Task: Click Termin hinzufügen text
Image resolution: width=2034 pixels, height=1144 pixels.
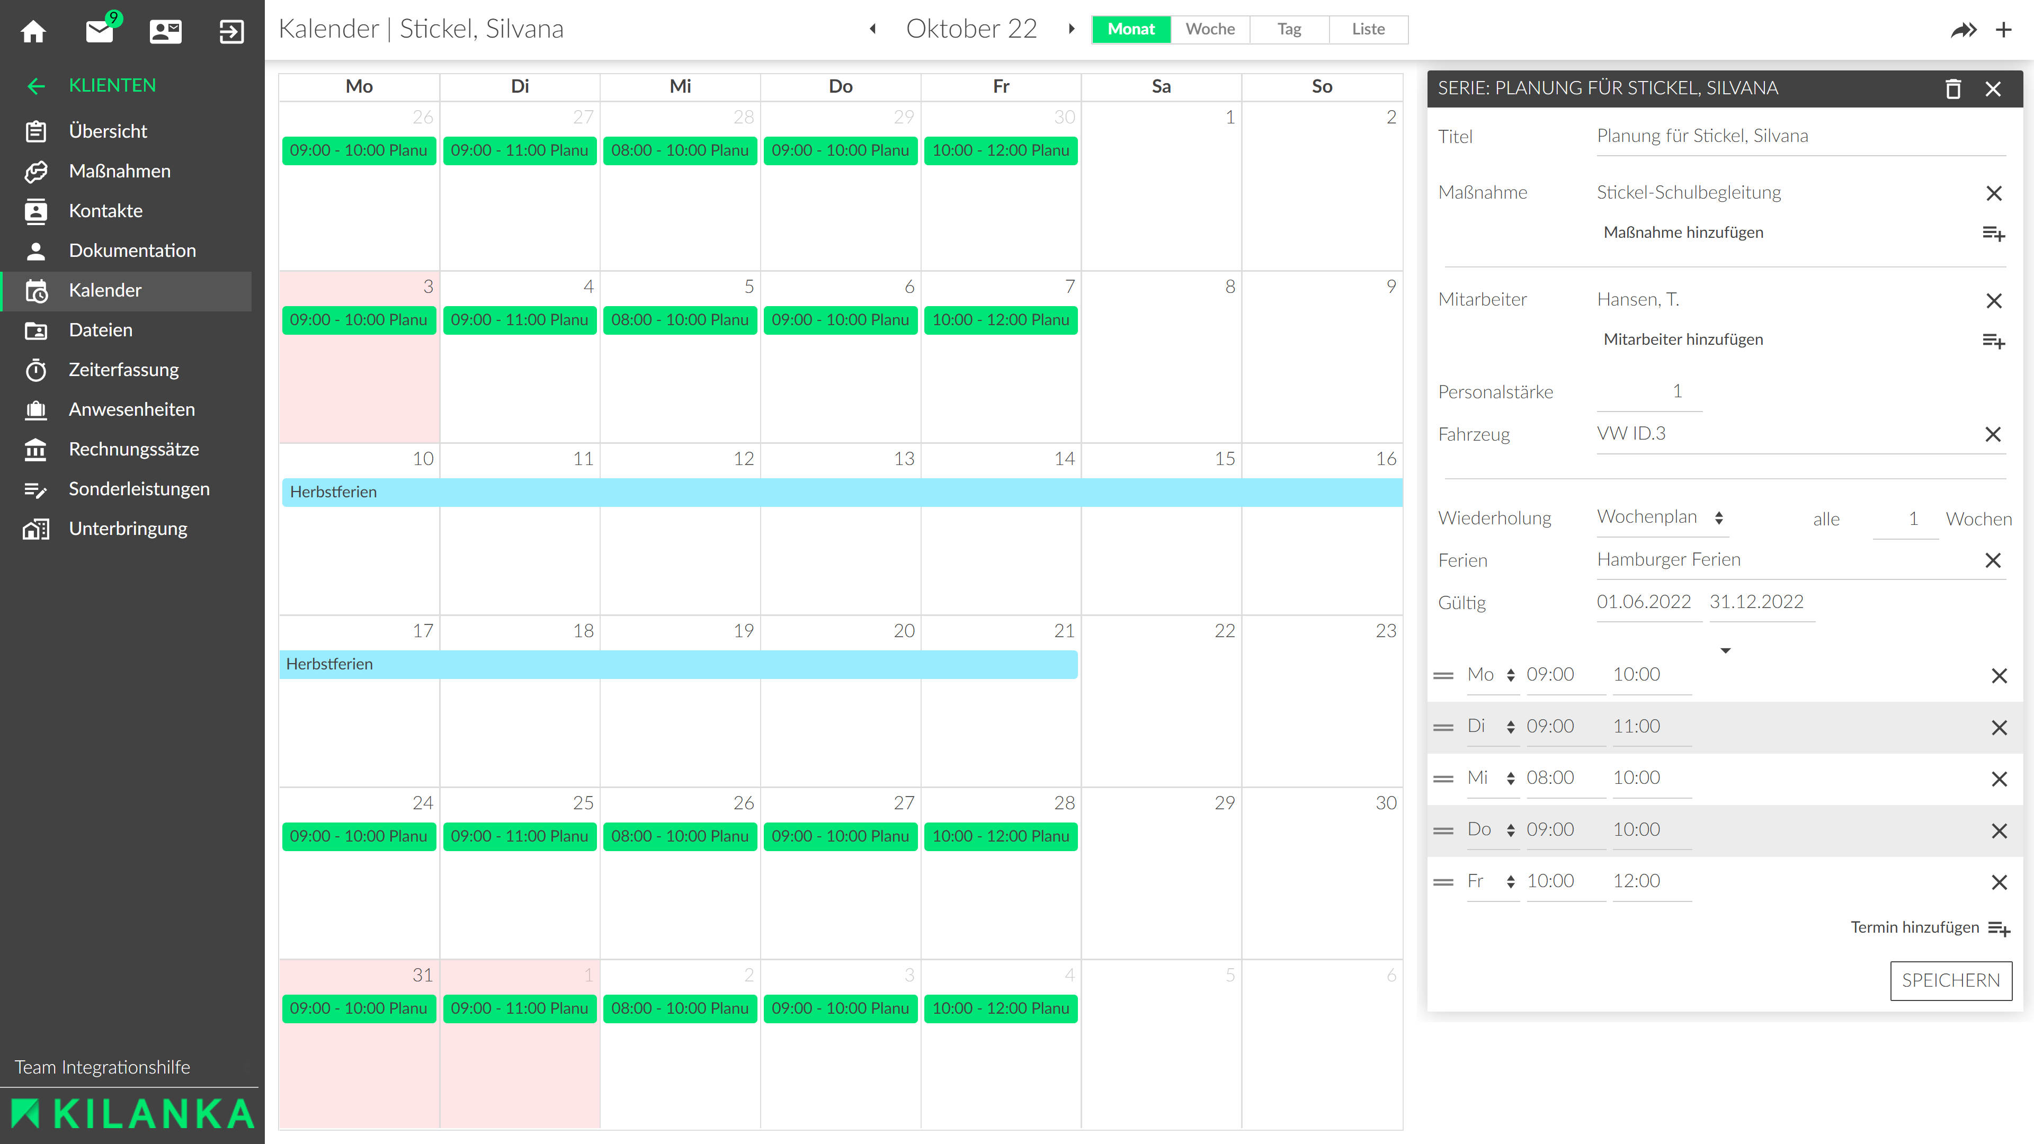Action: 1915,928
